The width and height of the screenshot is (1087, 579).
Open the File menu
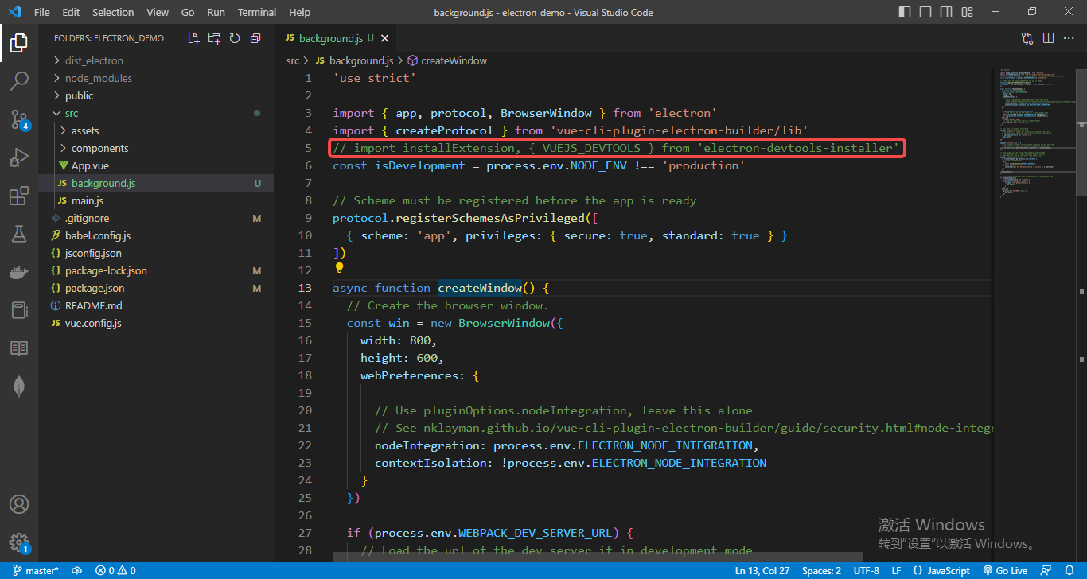[42, 12]
